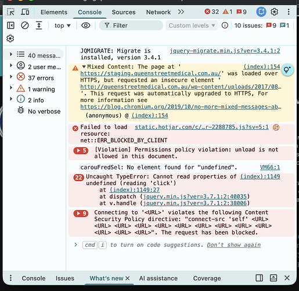
Task: Switch to the Elements tab
Action: (54, 12)
